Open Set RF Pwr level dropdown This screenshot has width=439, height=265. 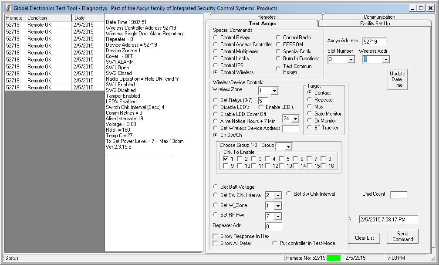pos(278,216)
